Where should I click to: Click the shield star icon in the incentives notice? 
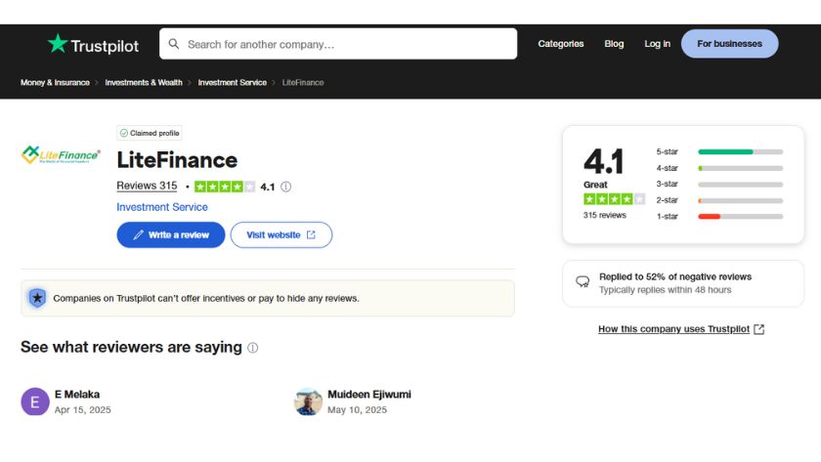[37, 298]
